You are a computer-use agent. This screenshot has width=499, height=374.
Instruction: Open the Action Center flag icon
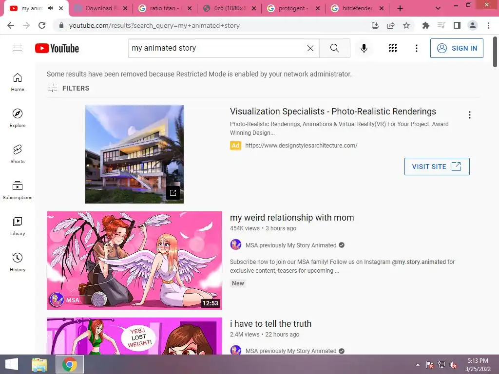429,365
